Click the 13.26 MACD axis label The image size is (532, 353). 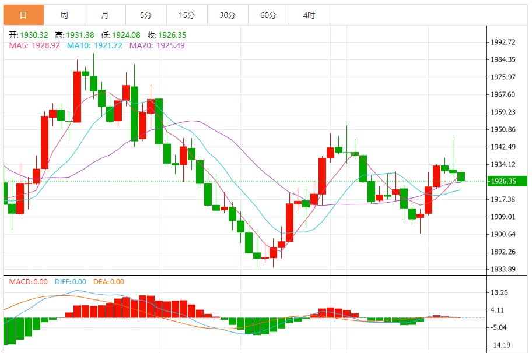click(x=499, y=292)
